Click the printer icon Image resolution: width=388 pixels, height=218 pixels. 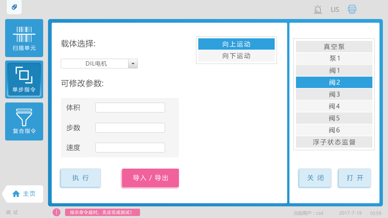pos(352,9)
